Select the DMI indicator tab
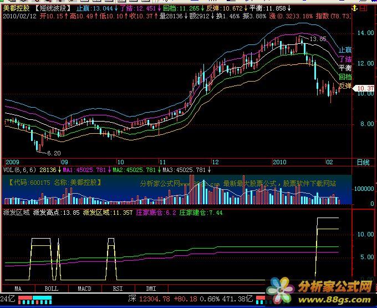This screenshot has height=308, width=377. (151, 289)
